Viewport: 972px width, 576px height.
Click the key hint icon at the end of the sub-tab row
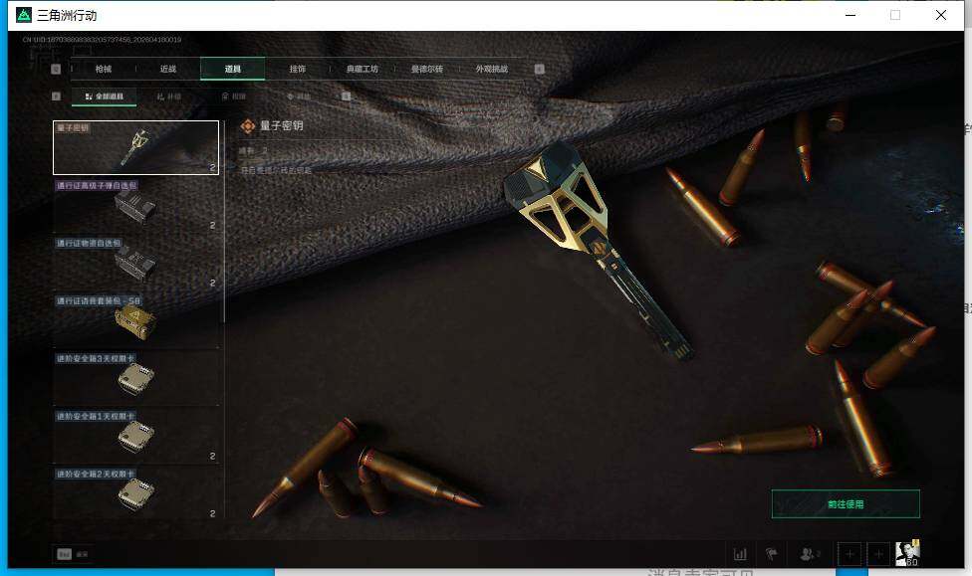[346, 96]
